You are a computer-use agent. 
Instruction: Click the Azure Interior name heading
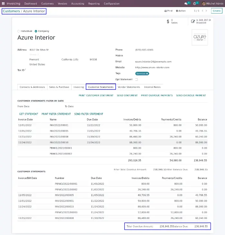(36, 37)
